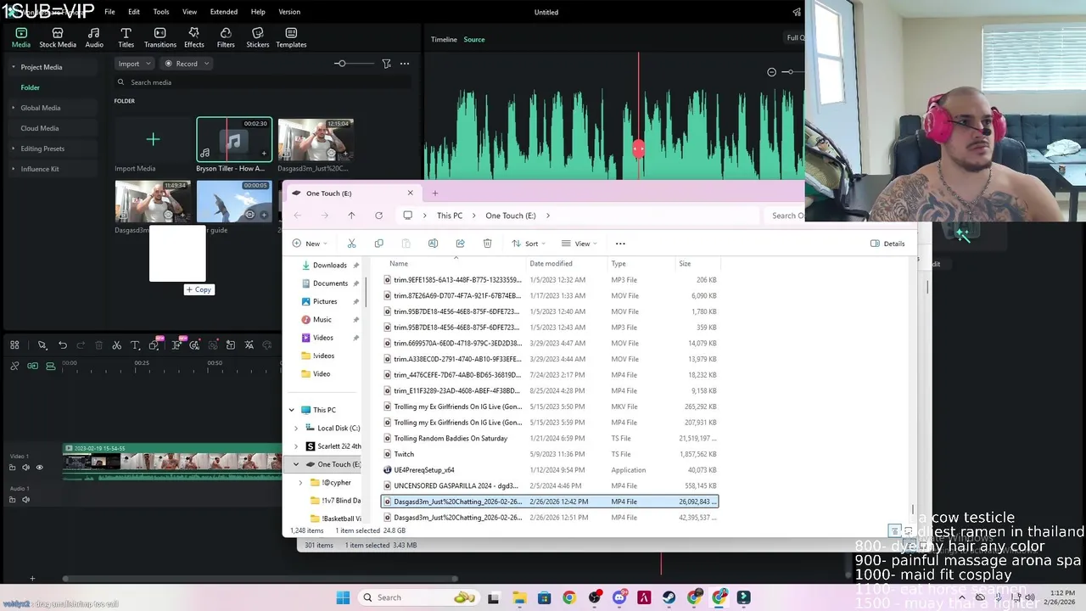Screen dimensions: 1086x611
Task: Open the Titles tab
Action: pyautogui.click(x=126, y=37)
